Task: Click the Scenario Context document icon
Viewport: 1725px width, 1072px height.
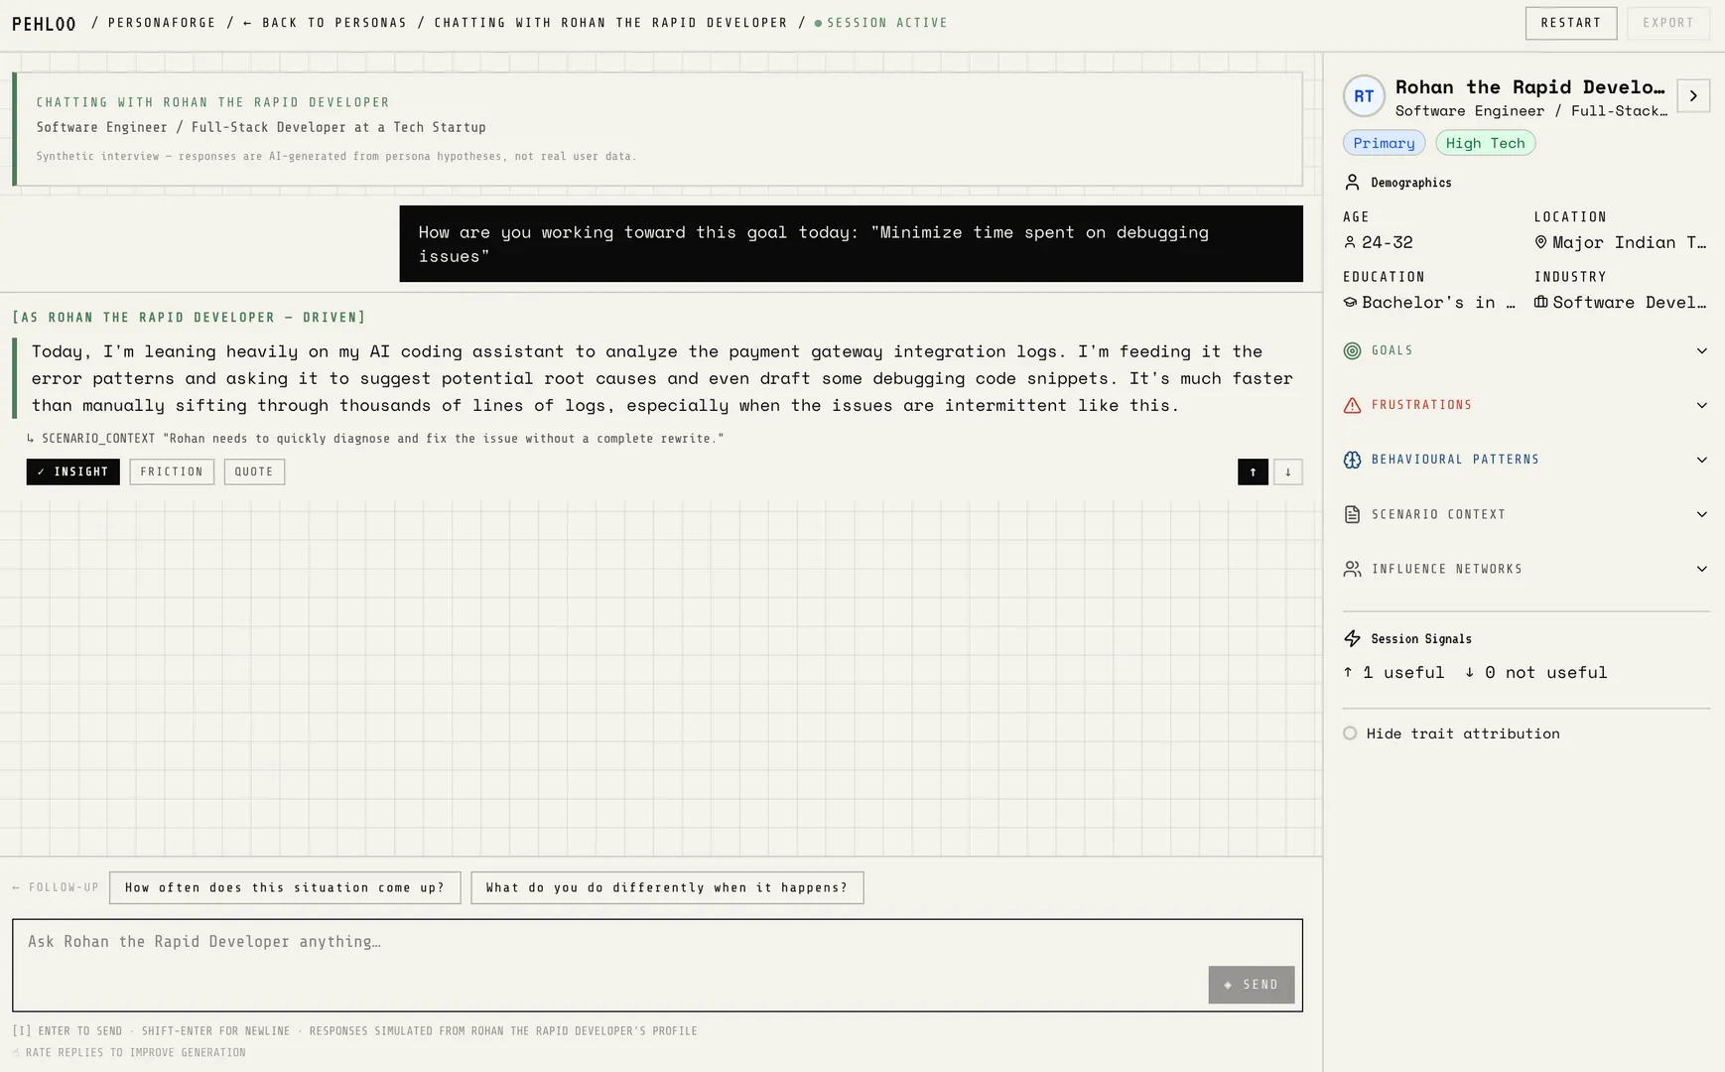Action: coord(1352,514)
